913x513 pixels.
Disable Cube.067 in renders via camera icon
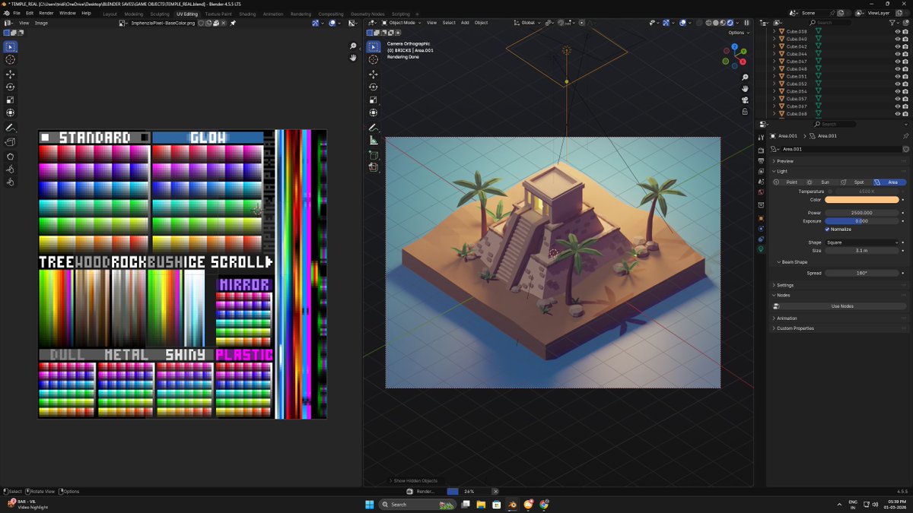click(x=905, y=106)
